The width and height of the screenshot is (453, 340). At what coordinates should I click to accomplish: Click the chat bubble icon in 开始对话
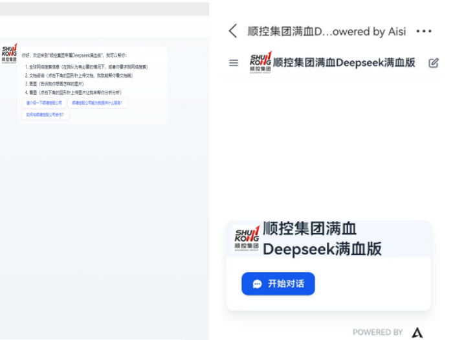pyautogui.click(x=257, y=284)
